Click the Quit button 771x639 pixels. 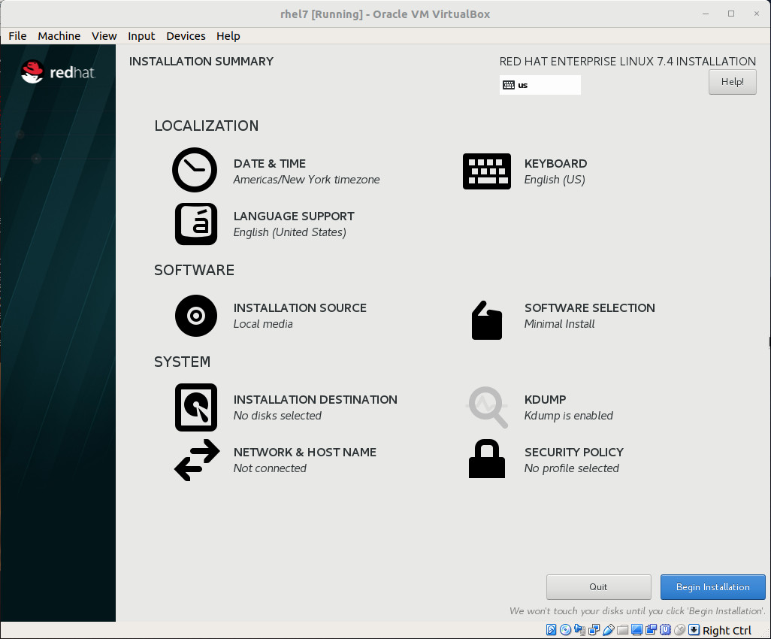tap(598, 587)
